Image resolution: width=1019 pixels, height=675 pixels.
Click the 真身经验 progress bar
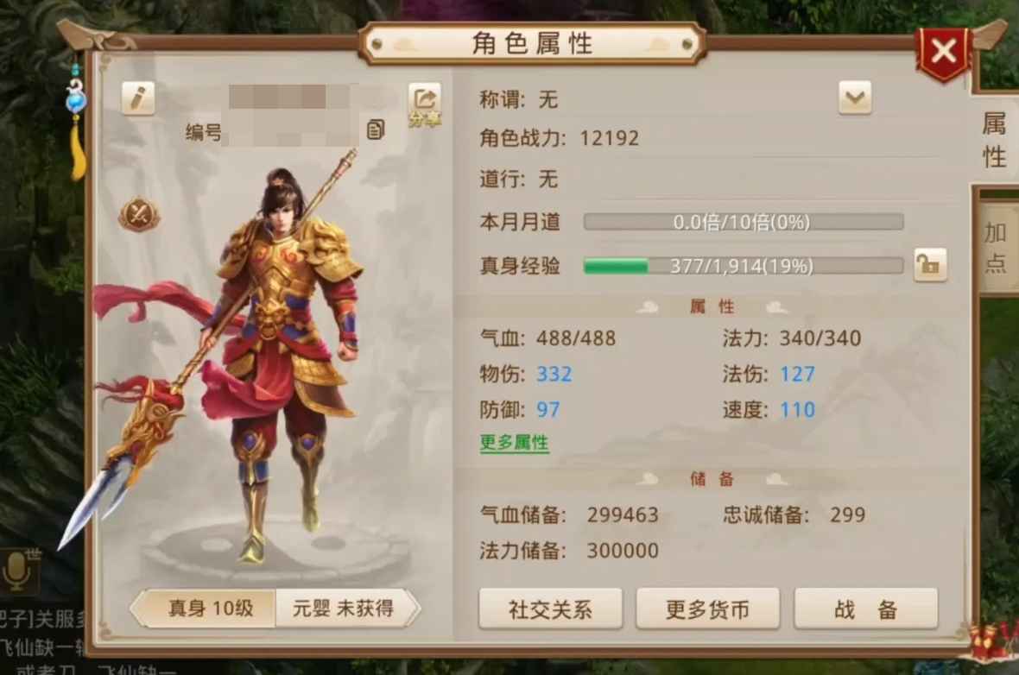click(x=744, y=267)
